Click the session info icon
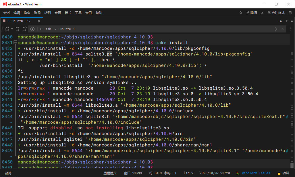The height and width of the screenshot is (177, 295). pos(32,29)
